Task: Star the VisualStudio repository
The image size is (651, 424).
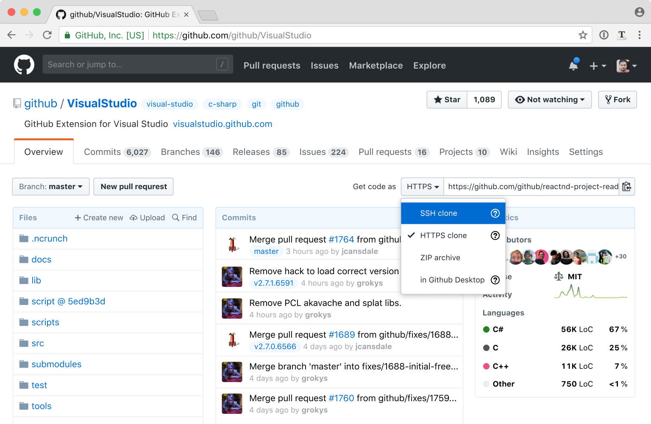Action: pyautogui.click(x=447, y=100)
